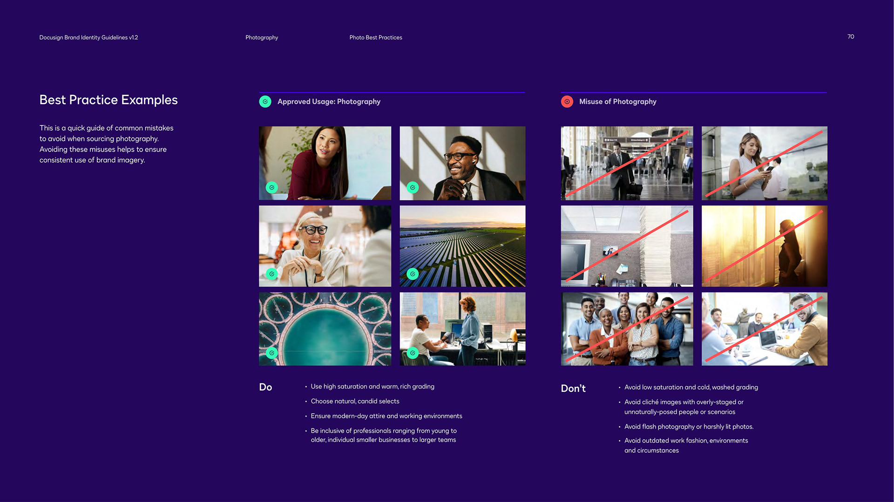Open the Photography section label in header

point(262,38)
